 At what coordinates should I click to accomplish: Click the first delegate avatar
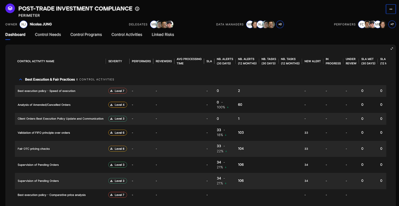pyautogui.click(x=154, y=24)
